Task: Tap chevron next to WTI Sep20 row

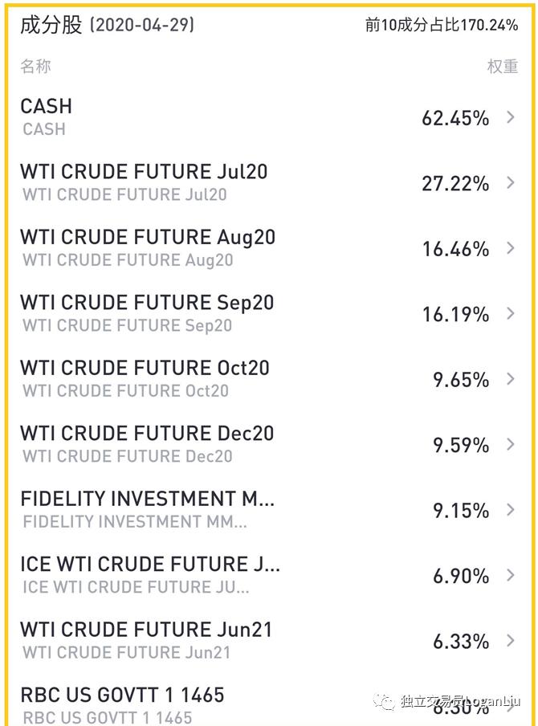Action: pos(511,314)
